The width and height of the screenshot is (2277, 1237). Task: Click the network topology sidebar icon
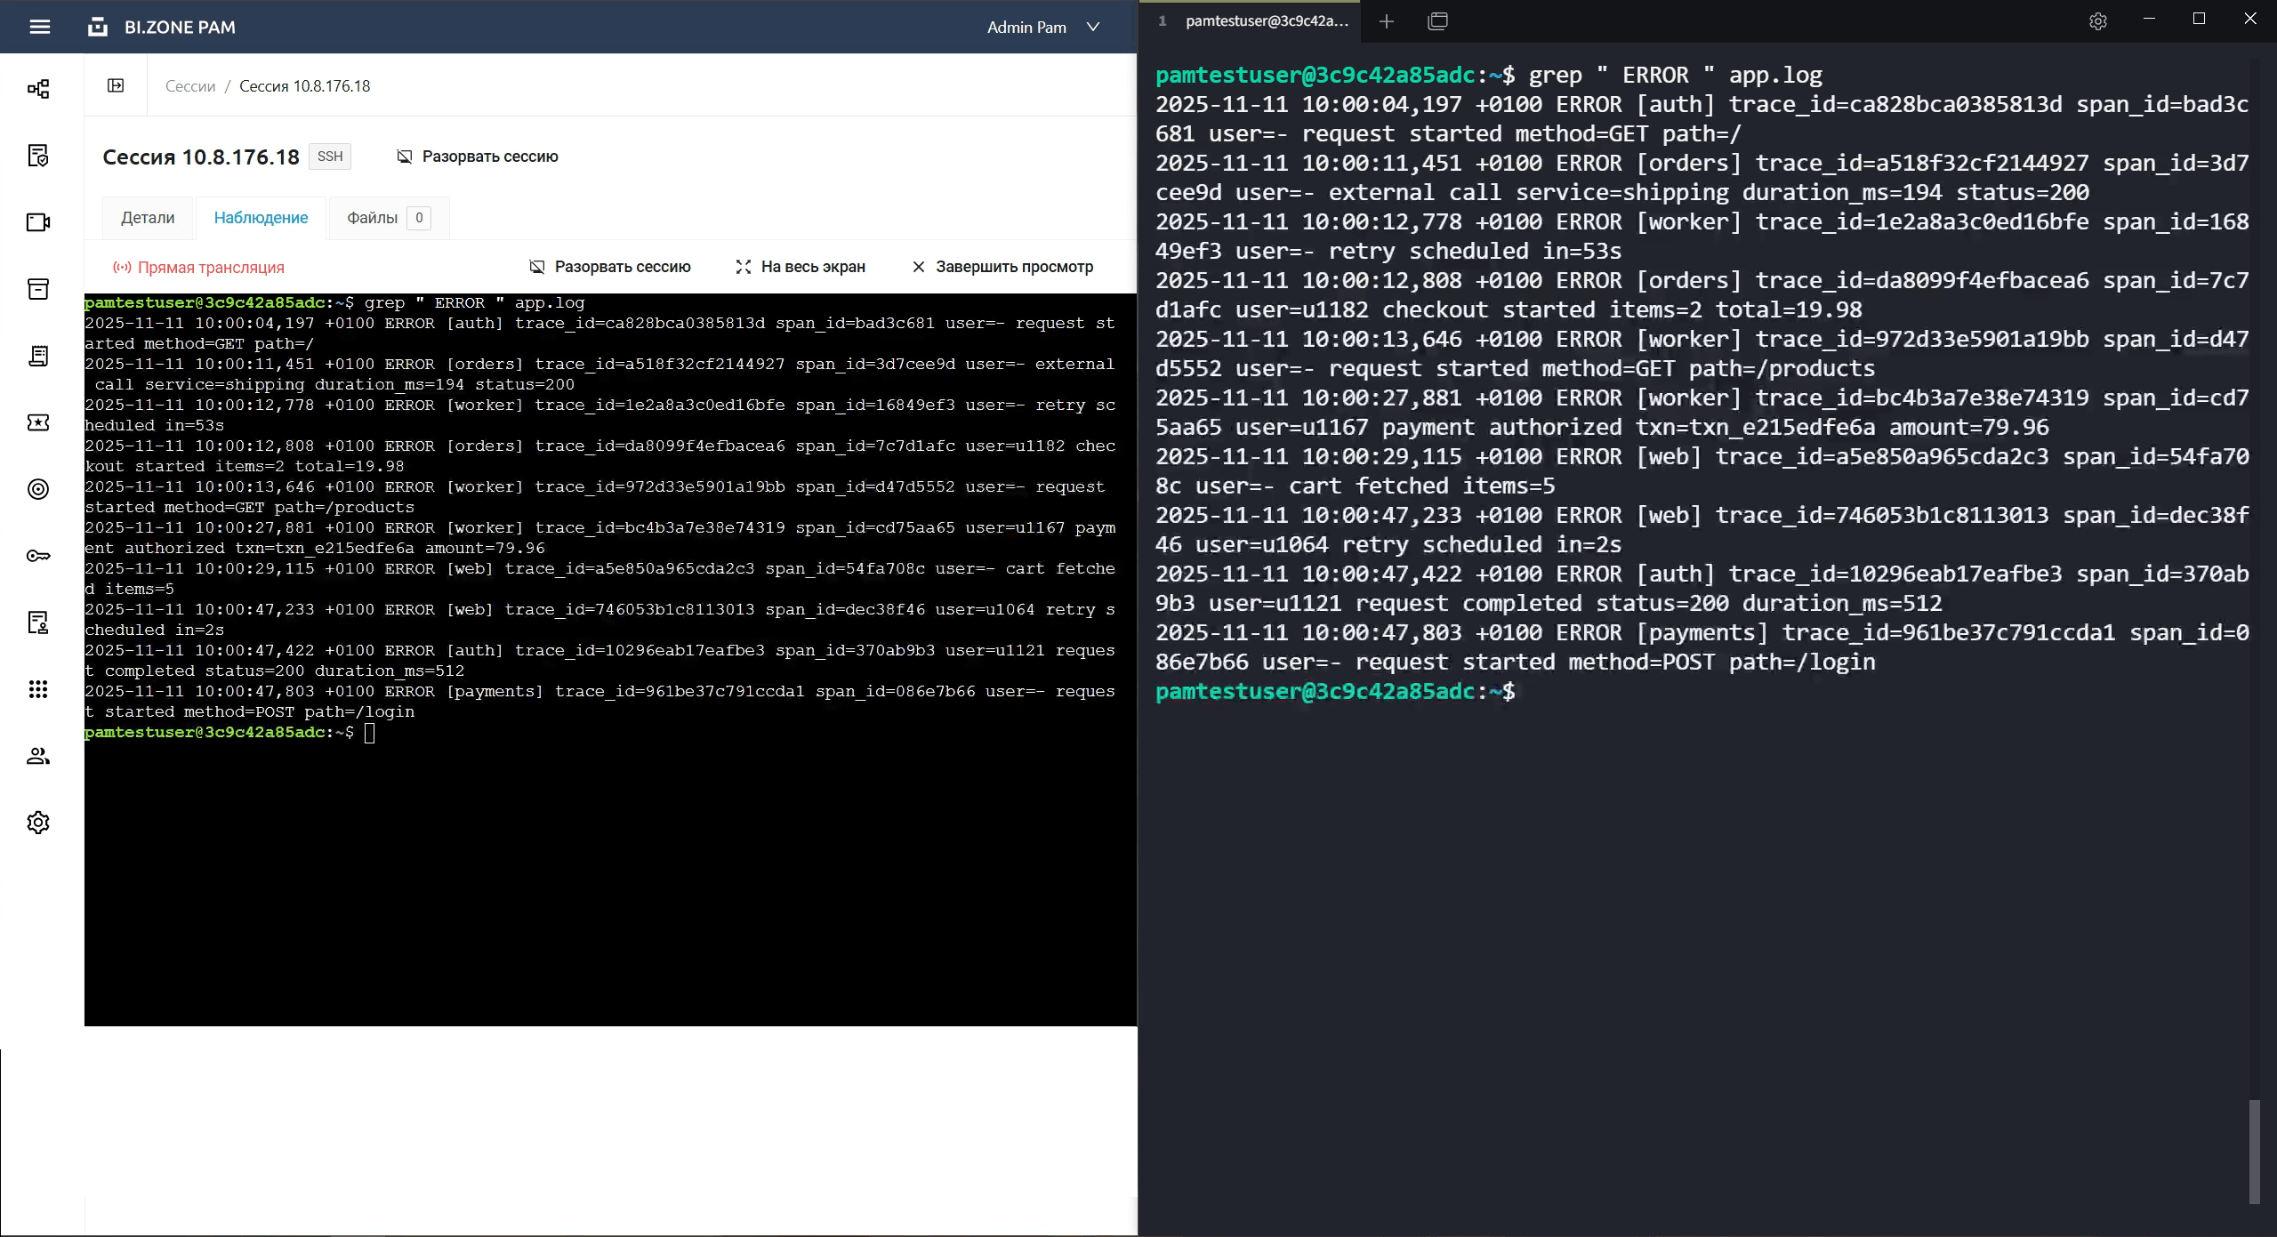pos(38,89)
